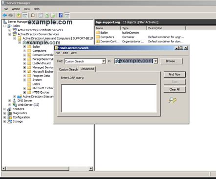Sort by the Name column header

pos(108,28)
